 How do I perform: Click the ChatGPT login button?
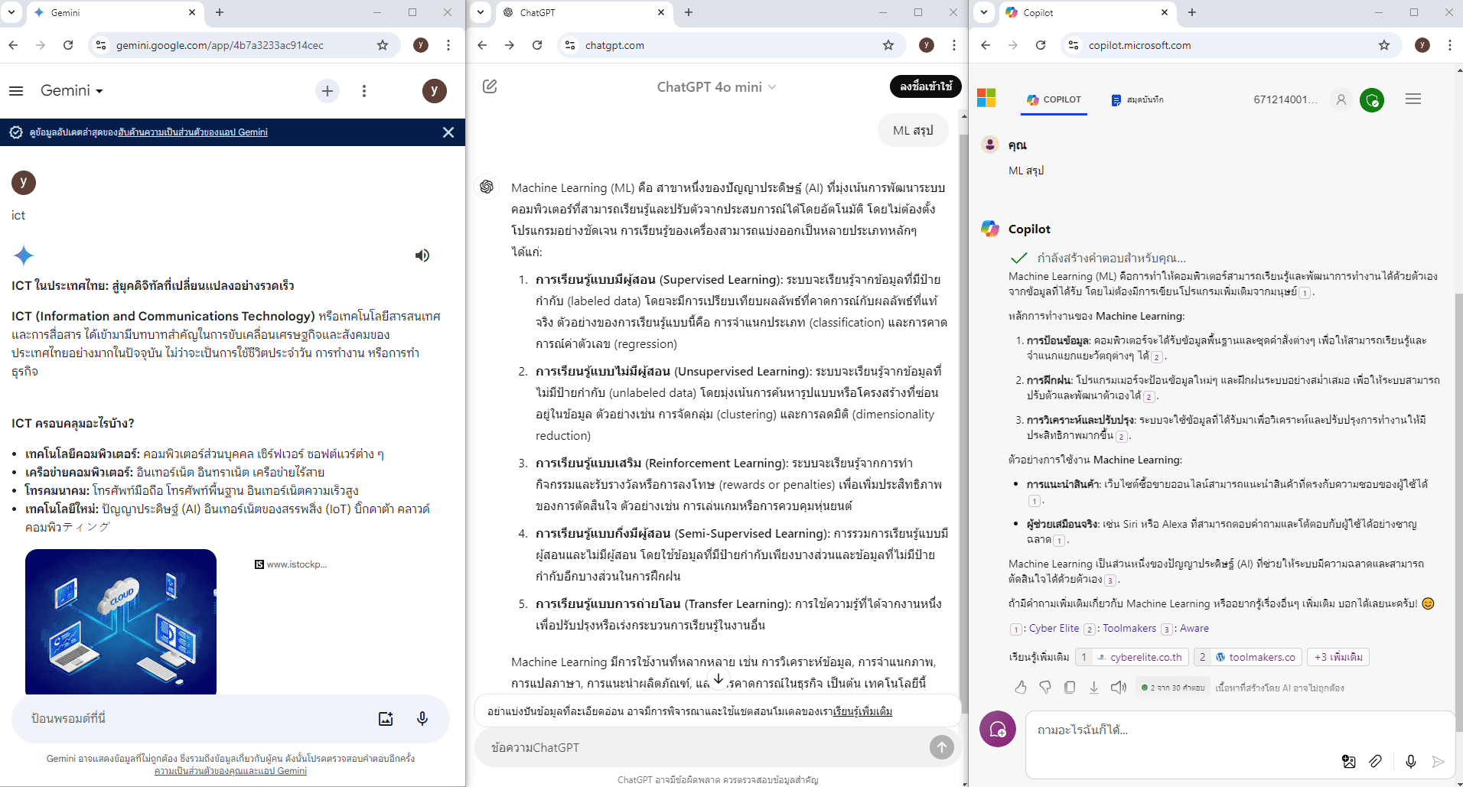pos(925,86)
